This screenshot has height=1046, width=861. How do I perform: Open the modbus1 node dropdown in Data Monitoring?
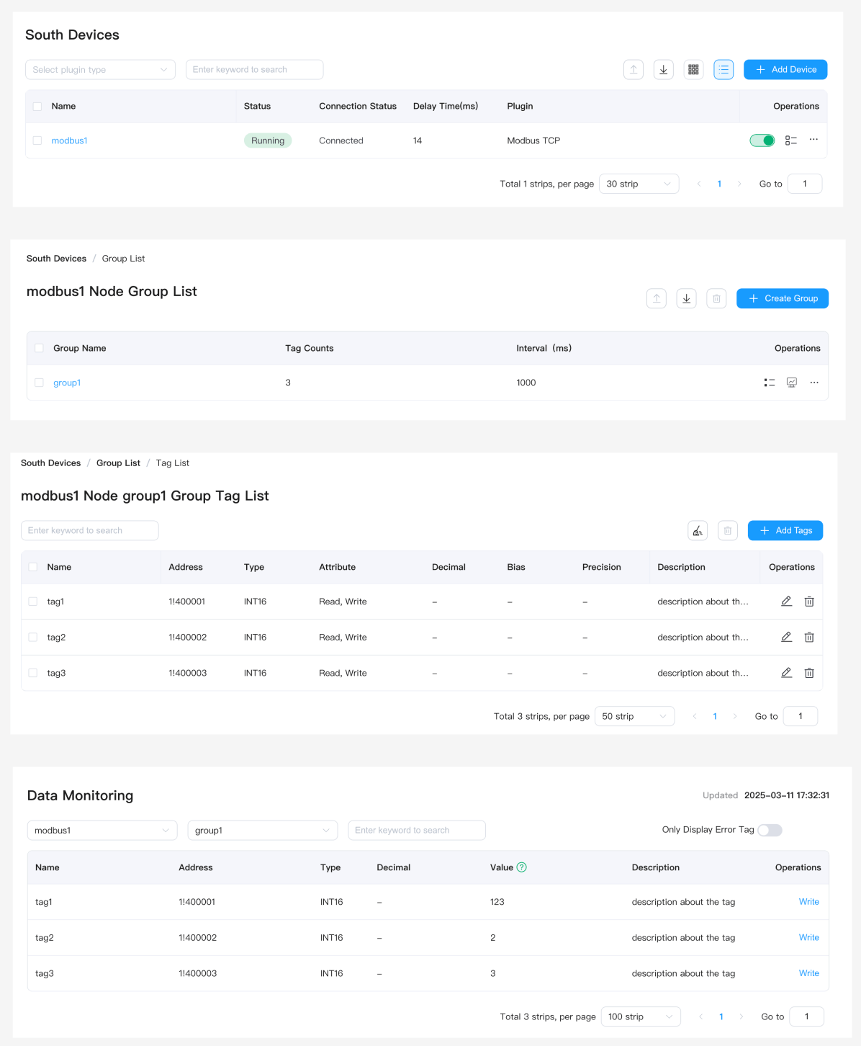[102, 831]
